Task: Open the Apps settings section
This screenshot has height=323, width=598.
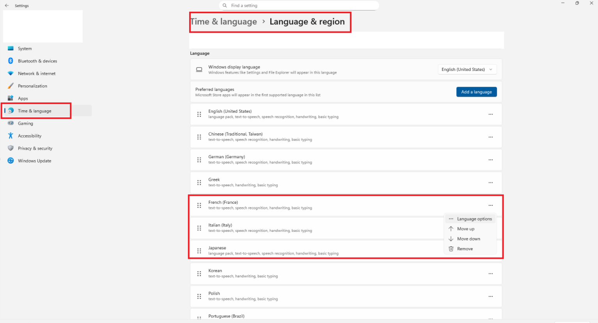Action: 11,98
